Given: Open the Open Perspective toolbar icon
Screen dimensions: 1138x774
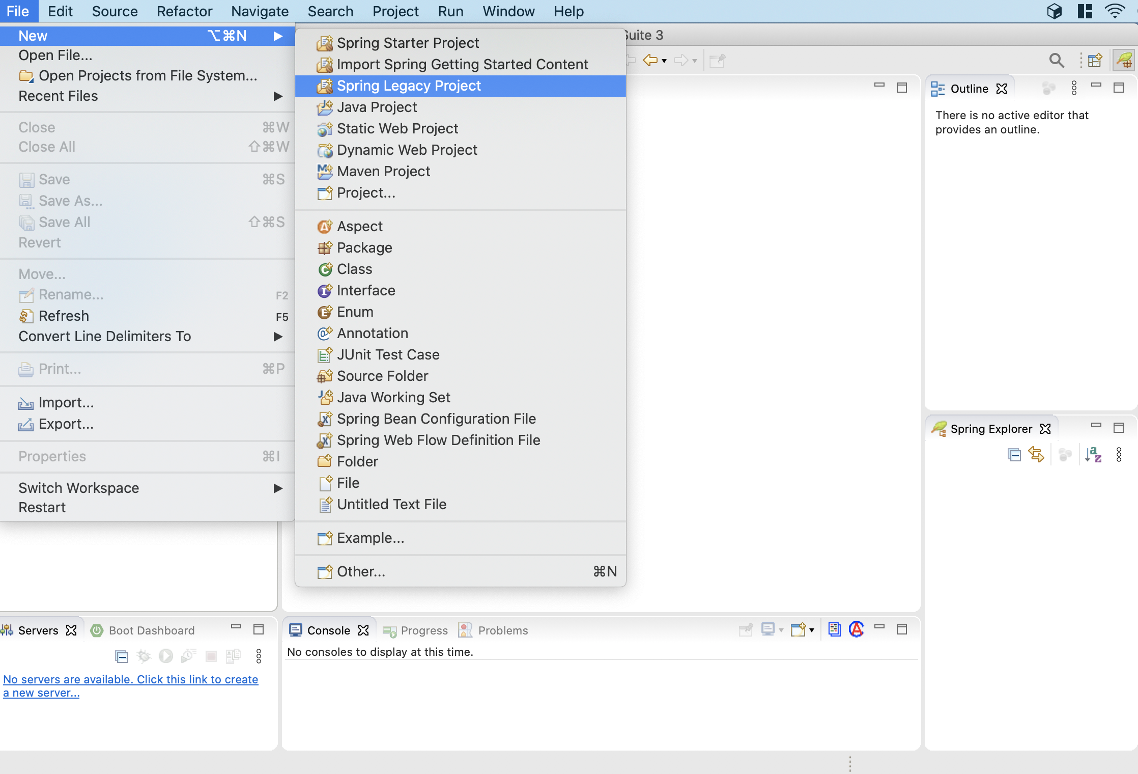Looking at the screenshot, I should pyautogui.click(x=1095, y=61).
